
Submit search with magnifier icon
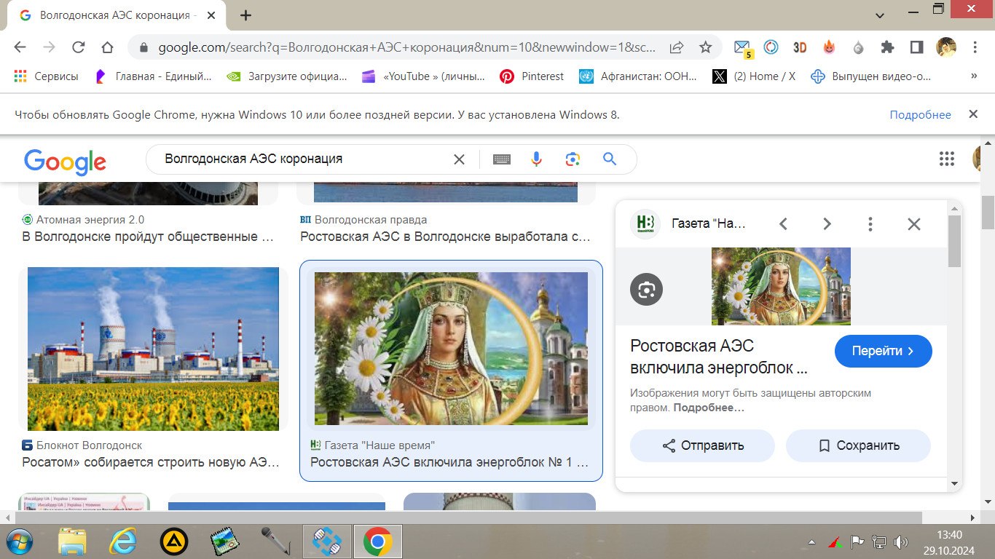610,159
